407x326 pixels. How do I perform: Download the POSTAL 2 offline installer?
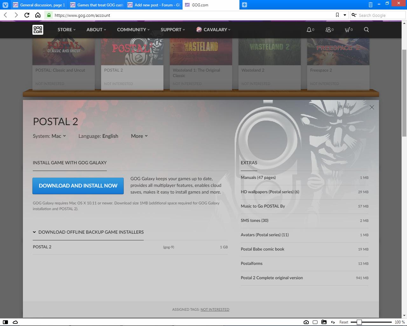130,247
